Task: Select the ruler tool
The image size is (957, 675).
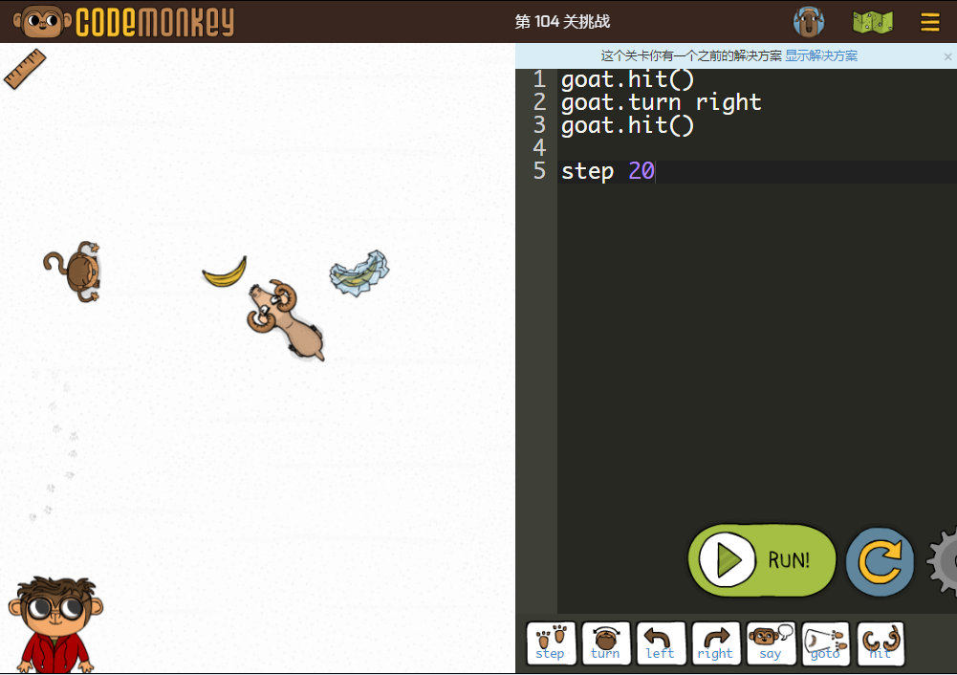Action: click(x=25, y=69)
